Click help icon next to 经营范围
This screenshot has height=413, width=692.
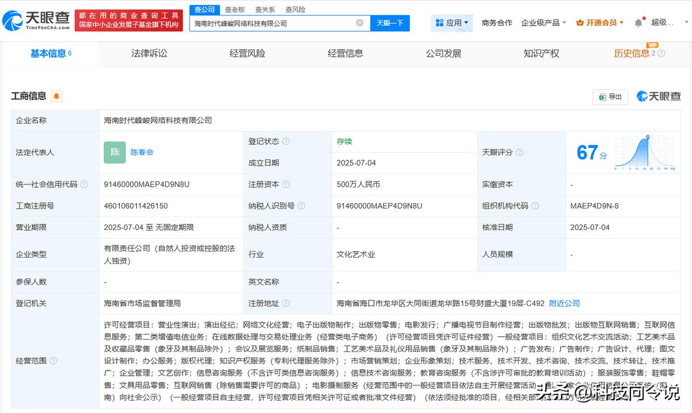[53, 361]
